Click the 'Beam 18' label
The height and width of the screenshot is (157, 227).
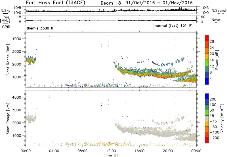[x=111, y=3]
